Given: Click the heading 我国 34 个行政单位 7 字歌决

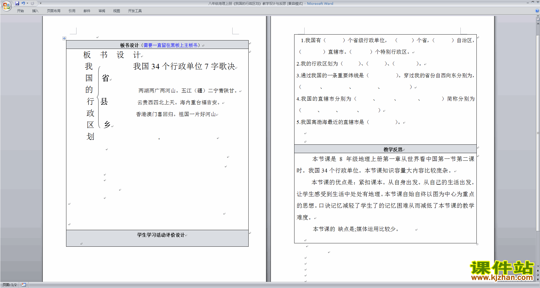Looking at the screenshot, I should click(184, 66).
